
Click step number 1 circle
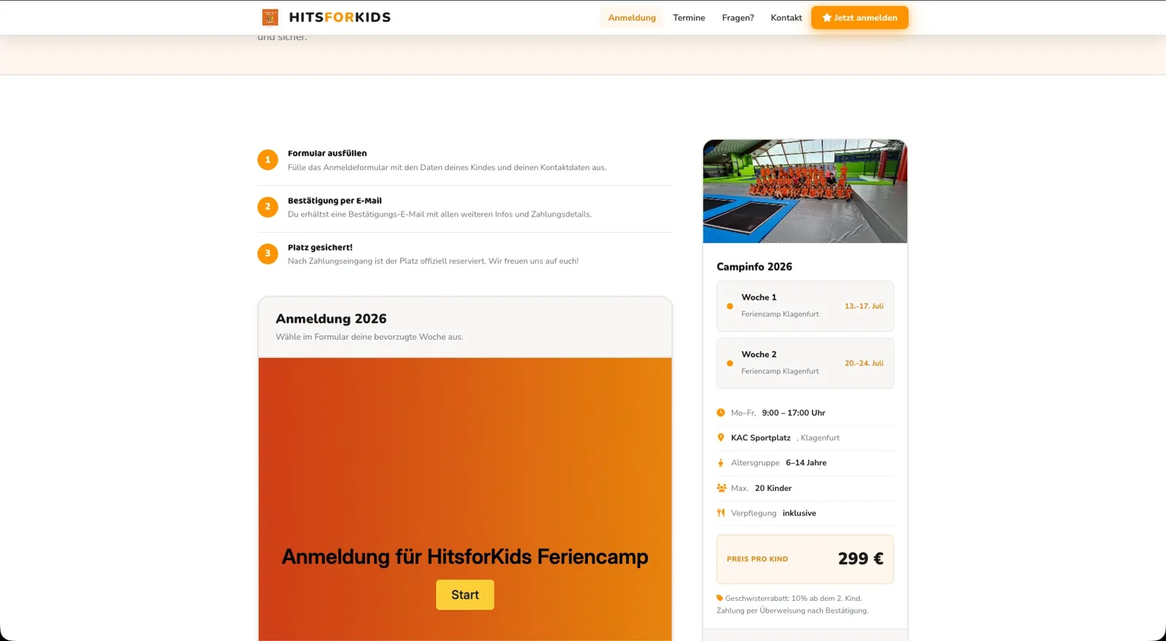267,160
